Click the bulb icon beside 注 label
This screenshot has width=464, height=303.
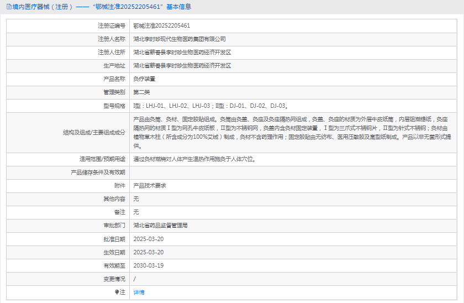point(117,292)
